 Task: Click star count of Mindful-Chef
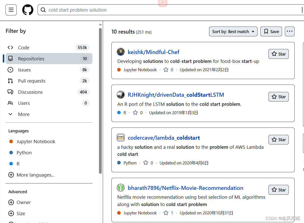pos(168,70)
